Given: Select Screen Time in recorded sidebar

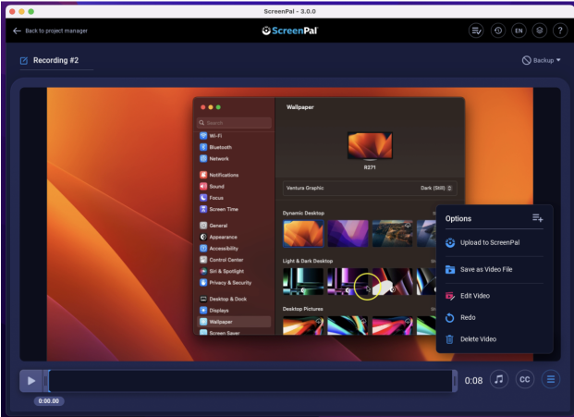Looking at the screenshot, I should coord(224,209).
